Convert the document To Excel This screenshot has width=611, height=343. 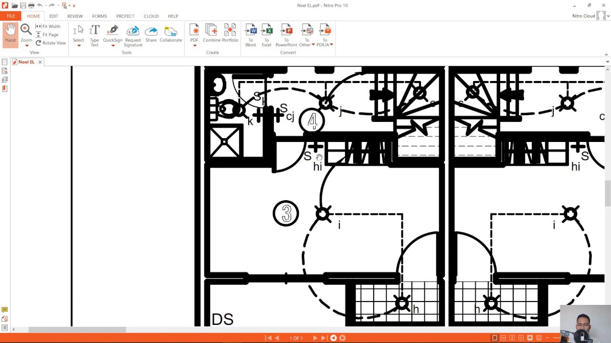pyautogui.click(x=266, y=35)
